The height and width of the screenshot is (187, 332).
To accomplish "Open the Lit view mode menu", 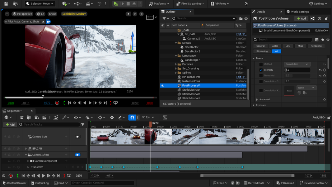I will point(40,14).
